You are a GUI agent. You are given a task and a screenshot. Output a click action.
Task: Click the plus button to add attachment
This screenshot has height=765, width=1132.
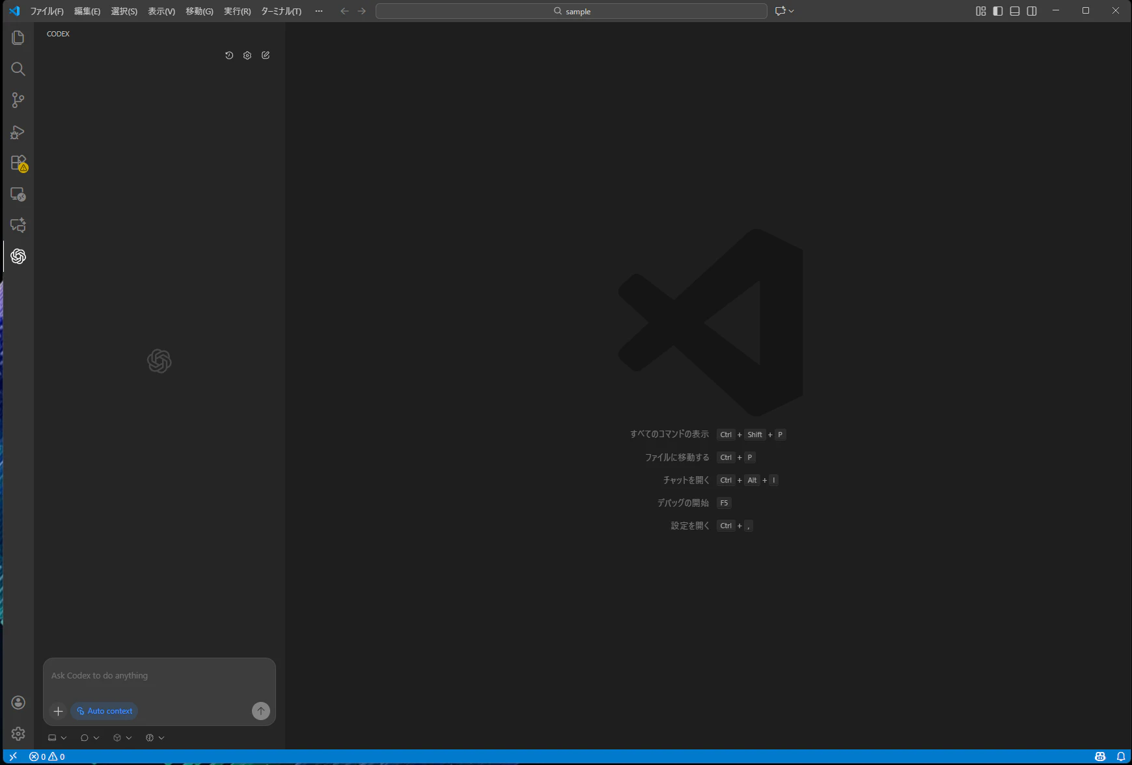58,711
